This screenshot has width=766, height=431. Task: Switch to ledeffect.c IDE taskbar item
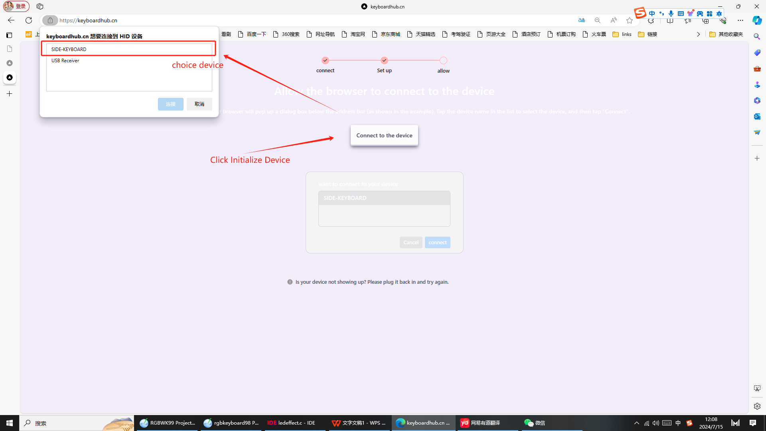point(292,423)
